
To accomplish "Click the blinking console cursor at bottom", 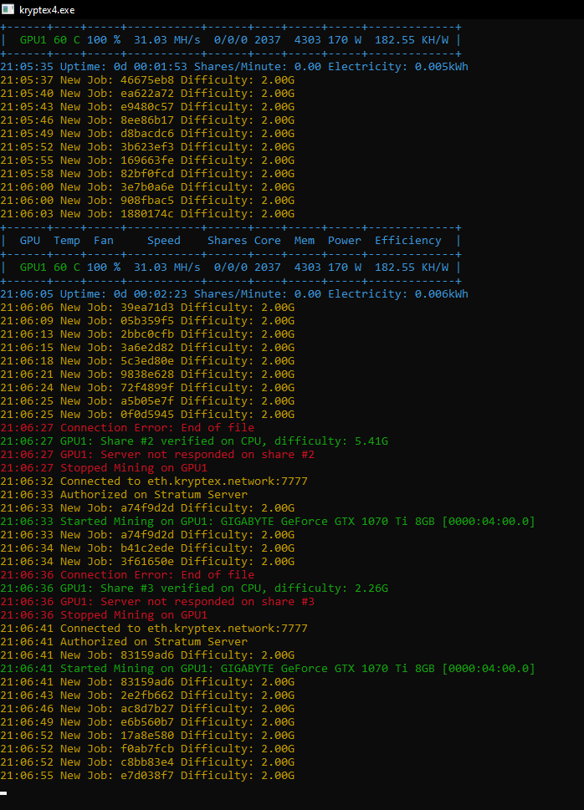I will [3, 793].
